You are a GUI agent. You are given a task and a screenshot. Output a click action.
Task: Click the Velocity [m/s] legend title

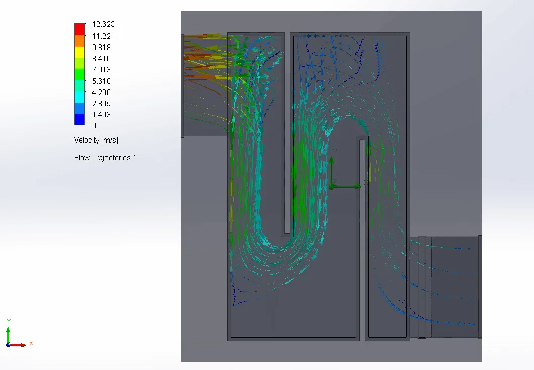(96, 140)
